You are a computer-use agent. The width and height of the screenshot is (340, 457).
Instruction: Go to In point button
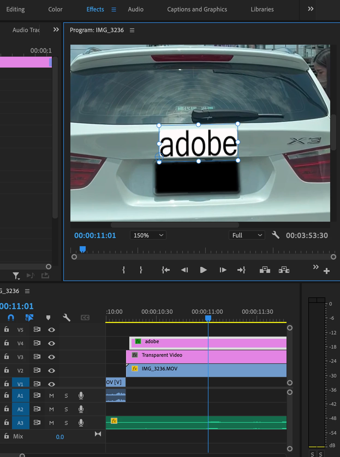(166, 270)
